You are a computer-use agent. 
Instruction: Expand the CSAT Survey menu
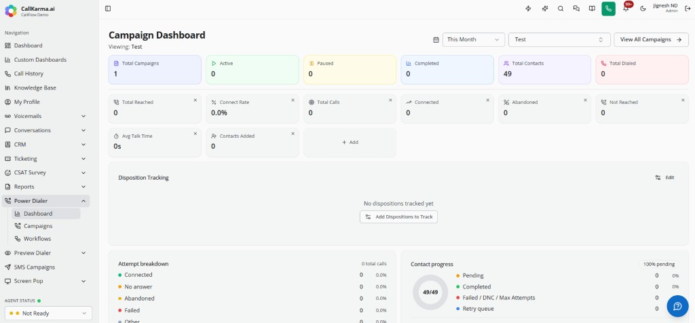click(45, 173)
